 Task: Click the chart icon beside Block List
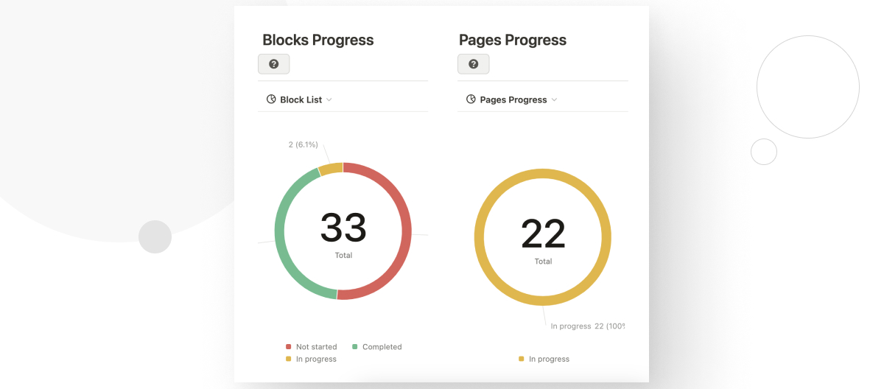(271, 99)
